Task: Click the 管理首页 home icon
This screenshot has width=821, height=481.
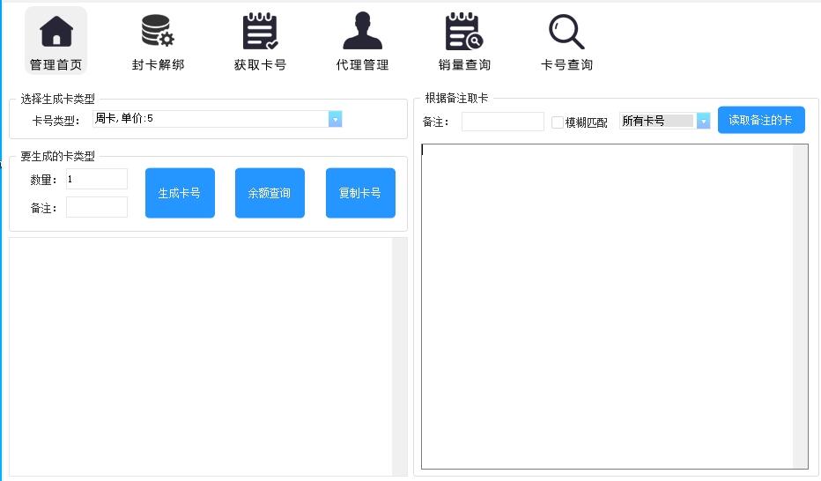Action: point(56,32)
